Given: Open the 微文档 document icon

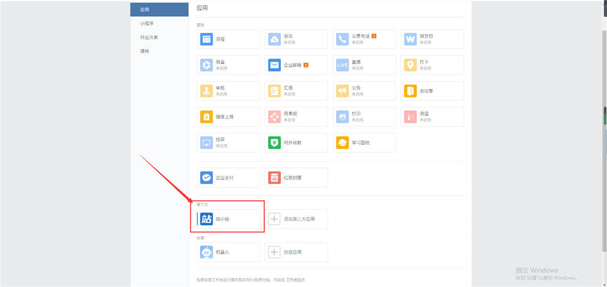Looking at the screenshot, I should coord(410,39).
